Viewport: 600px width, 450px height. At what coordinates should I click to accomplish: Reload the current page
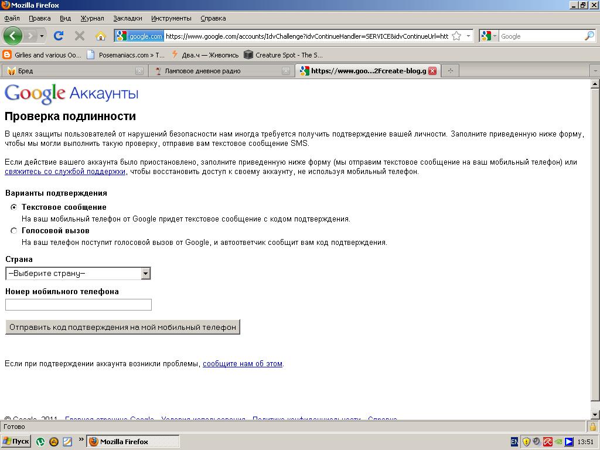[x=59, y=36]
